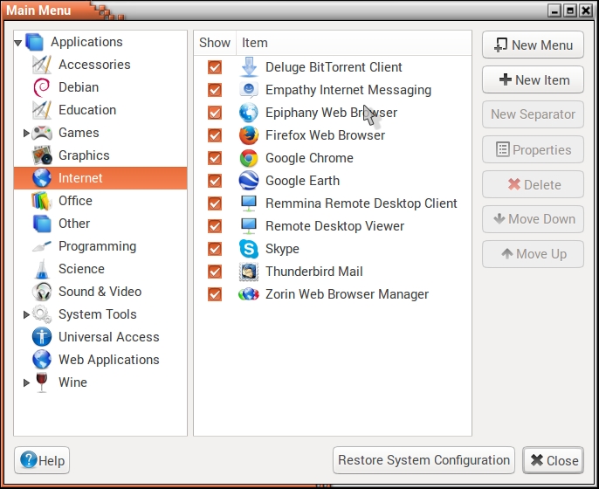Select the Thunderbird Mail item text
The height and width of the screenshot is (489, 599).
coord(314,272)
